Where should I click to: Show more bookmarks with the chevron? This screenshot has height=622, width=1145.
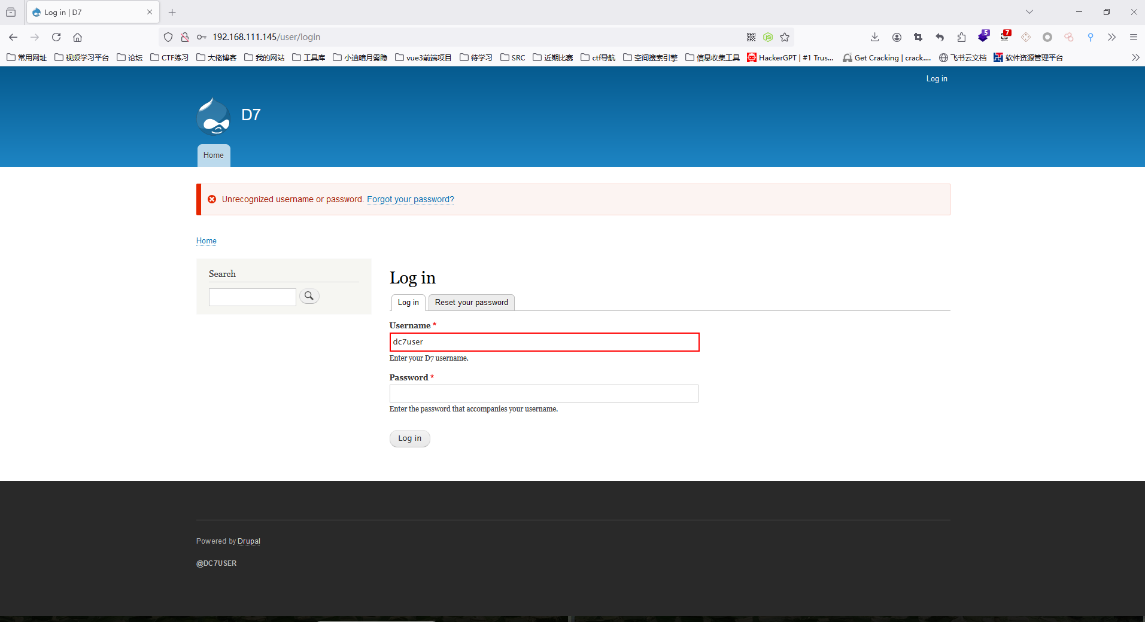(1135, 57)
